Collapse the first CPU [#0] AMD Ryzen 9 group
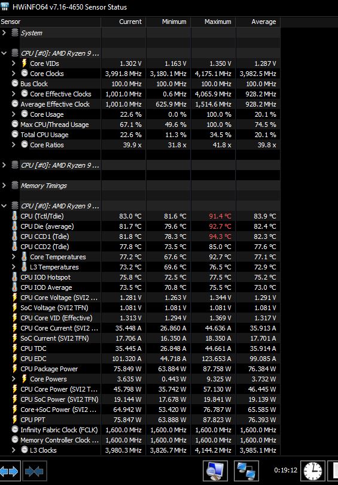 click(4, 53)
